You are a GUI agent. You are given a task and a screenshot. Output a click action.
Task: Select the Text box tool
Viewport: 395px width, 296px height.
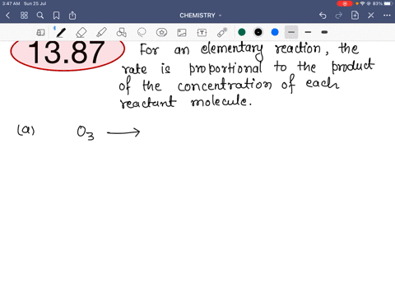(x=202, y=33)
